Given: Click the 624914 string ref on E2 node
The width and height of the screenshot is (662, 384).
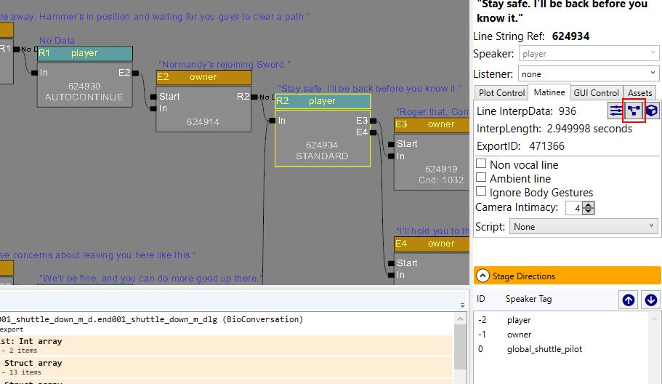Looking at the screenshot, I should click(x=203, y=122).
